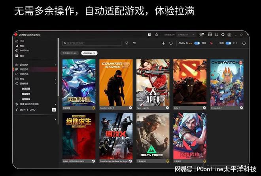Collapse the bottom sidebar section arrow

pos(55,119)
